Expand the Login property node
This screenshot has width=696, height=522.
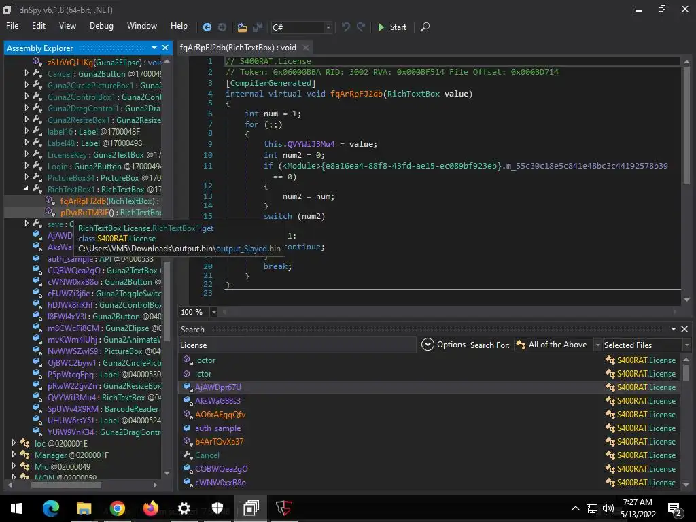pyautogui.click(x=27, y=166)
